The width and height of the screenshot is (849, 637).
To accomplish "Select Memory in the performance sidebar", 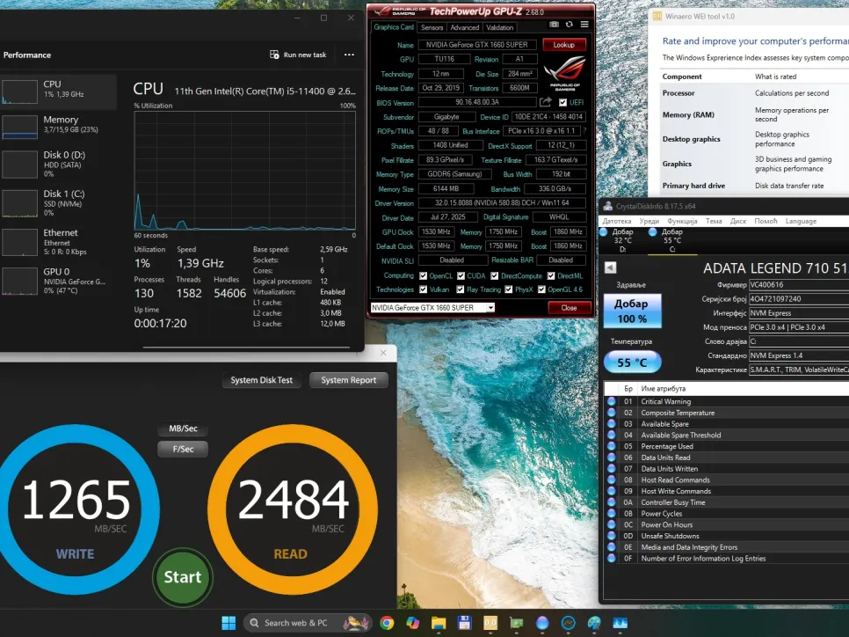I will point(58,125).
